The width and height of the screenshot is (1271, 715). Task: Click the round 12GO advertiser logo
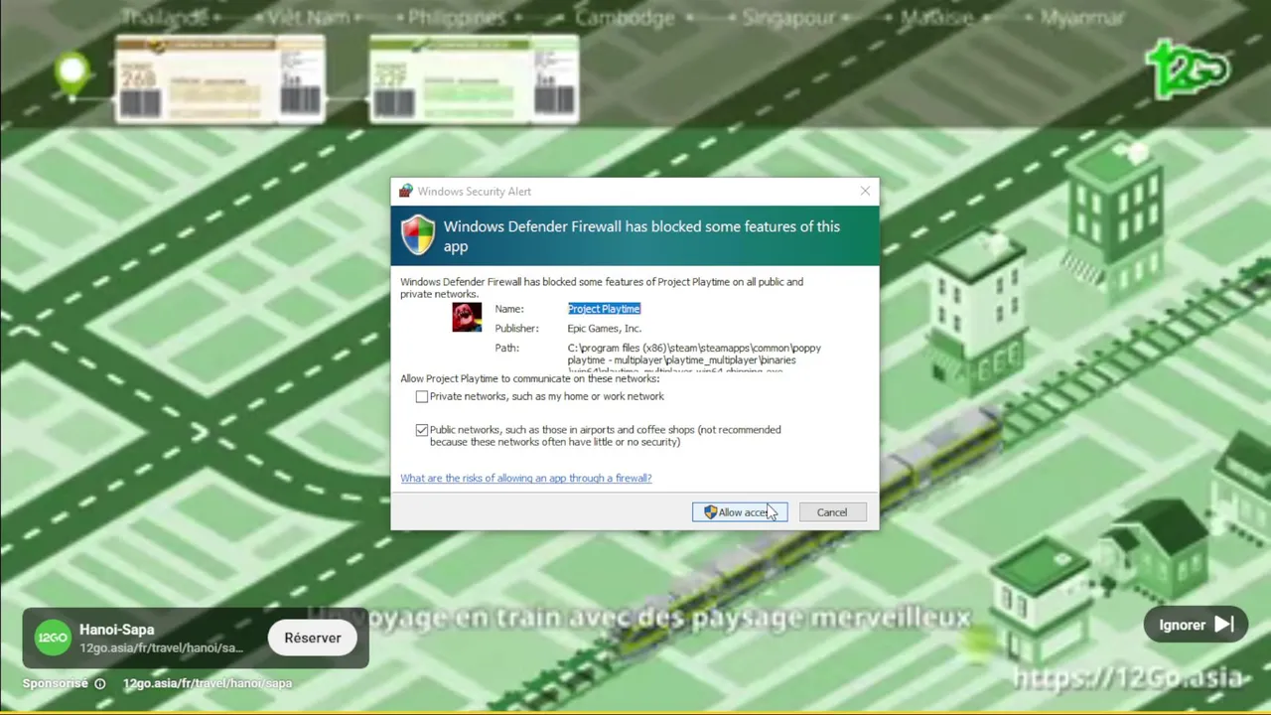click(x=53, y=638)
